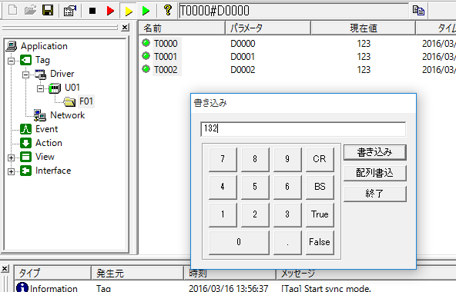The height and width of the screenshot is (292, 456).
Task: Select the Action icon in tree
Action: pyautogui.click(x=25, y=143)
